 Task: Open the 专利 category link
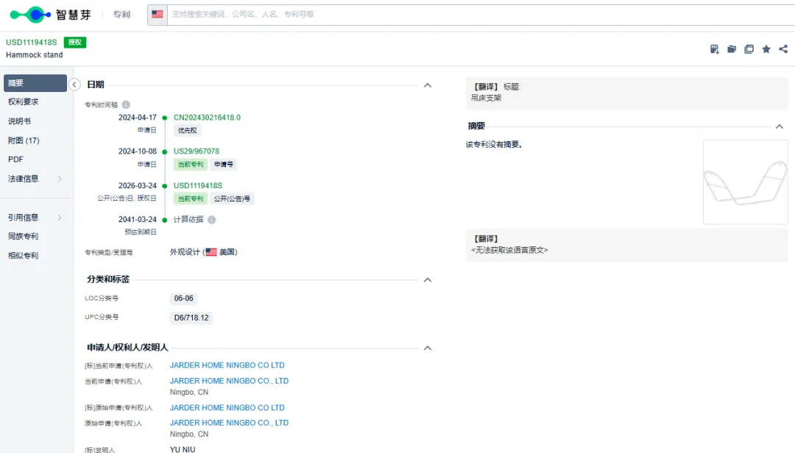pyautogui.click(x=121, y=15)
